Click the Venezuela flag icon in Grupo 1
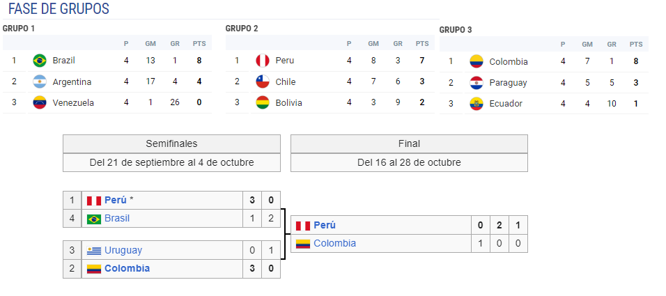 [x=40, y=102]
